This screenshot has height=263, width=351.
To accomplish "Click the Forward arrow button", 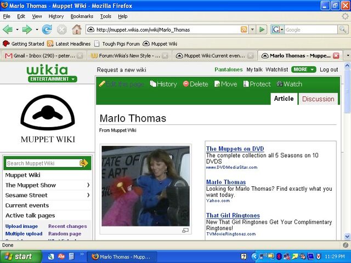I will point(27,30).
